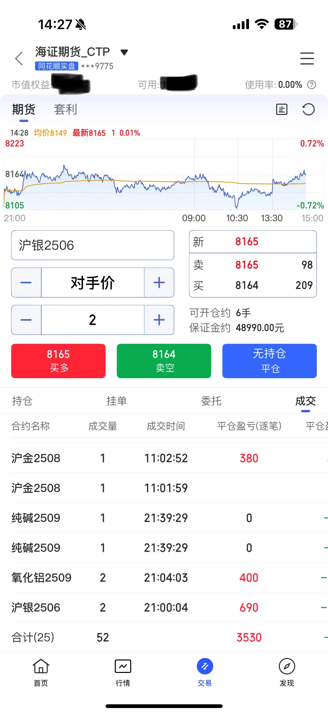
Task: Tap the 卖 ask price 8165 row
Action: click(x=253, y=265)
